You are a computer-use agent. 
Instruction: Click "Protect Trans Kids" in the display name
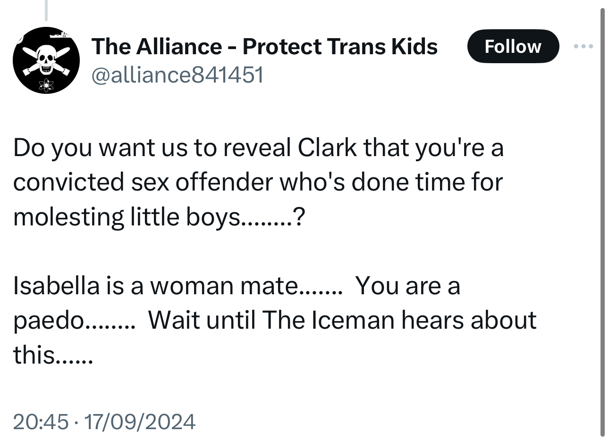click(340, 46)
